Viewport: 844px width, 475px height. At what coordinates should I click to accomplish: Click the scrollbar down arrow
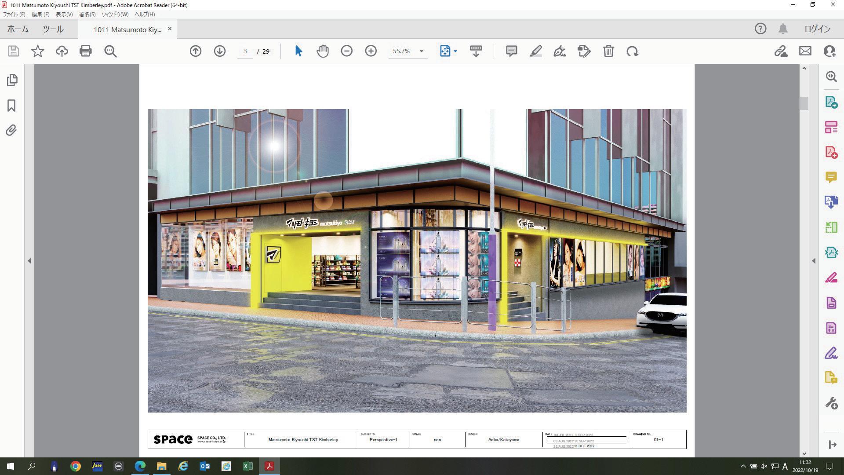804,453
